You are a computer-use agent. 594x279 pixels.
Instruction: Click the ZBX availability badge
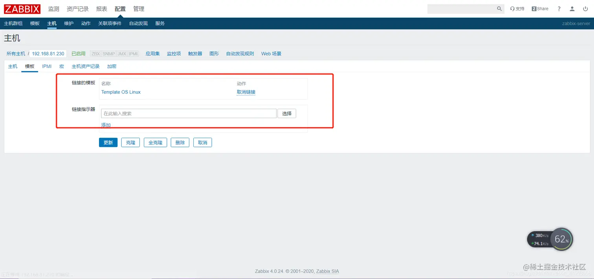[96, 54]
